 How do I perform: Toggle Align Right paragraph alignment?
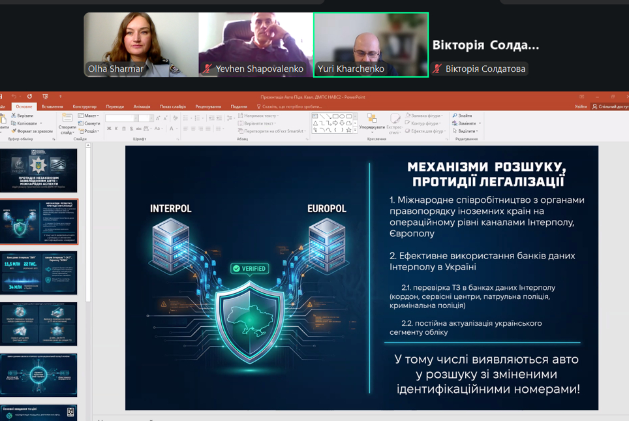[200, 129]
